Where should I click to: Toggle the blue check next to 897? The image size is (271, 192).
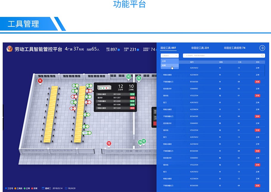[119, 50]
